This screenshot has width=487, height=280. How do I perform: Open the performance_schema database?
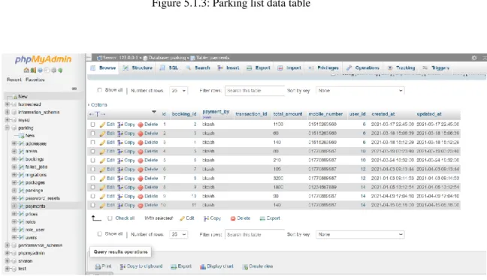40,245
